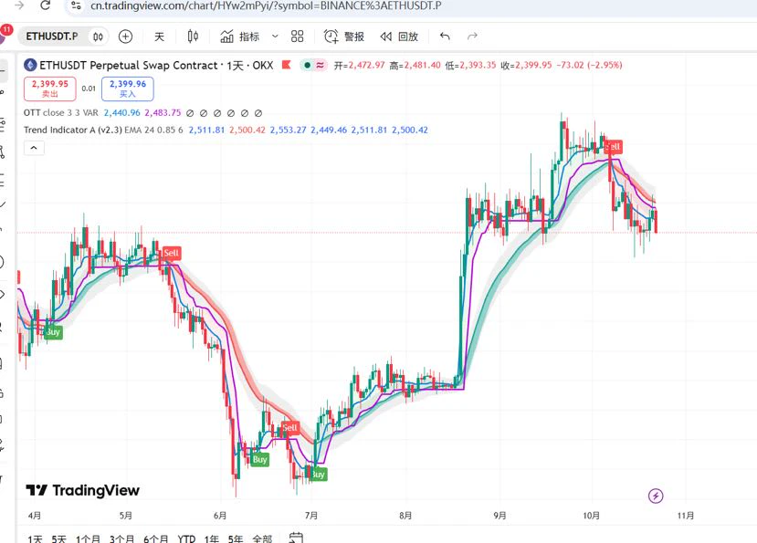Click the red flag symbol marker
This screenshot has height=543, width=757.
(x=287, y=65)
